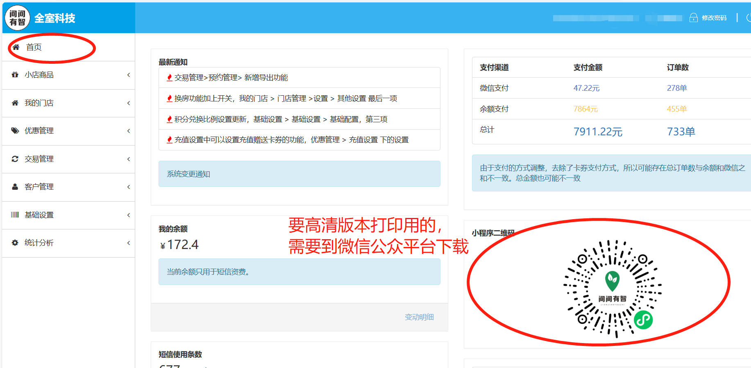Expand the 基础设置 menu chevron

point(129,215)
